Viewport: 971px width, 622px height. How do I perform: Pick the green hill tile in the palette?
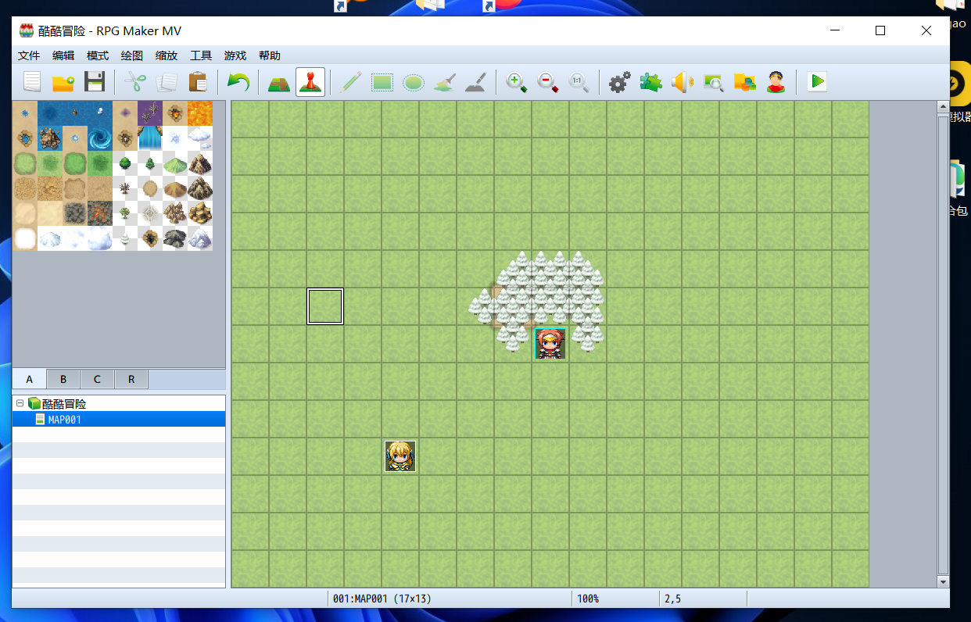point(175,163)
